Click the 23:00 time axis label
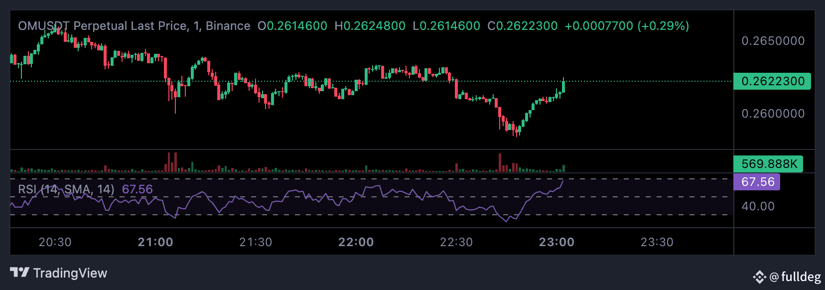This screenshot has width=825, height=290. coord(557,242)
